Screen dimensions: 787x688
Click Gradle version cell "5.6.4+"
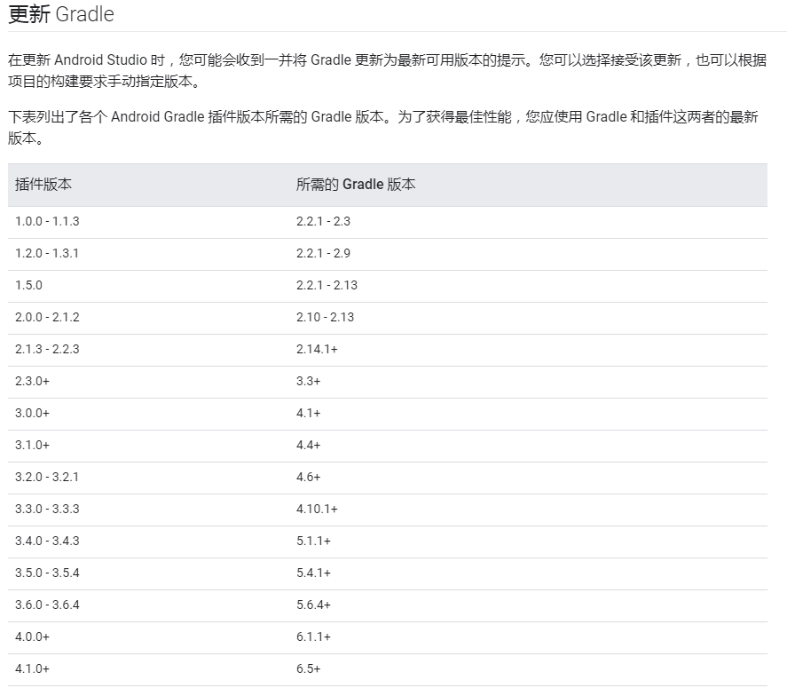tap(313, 605)
